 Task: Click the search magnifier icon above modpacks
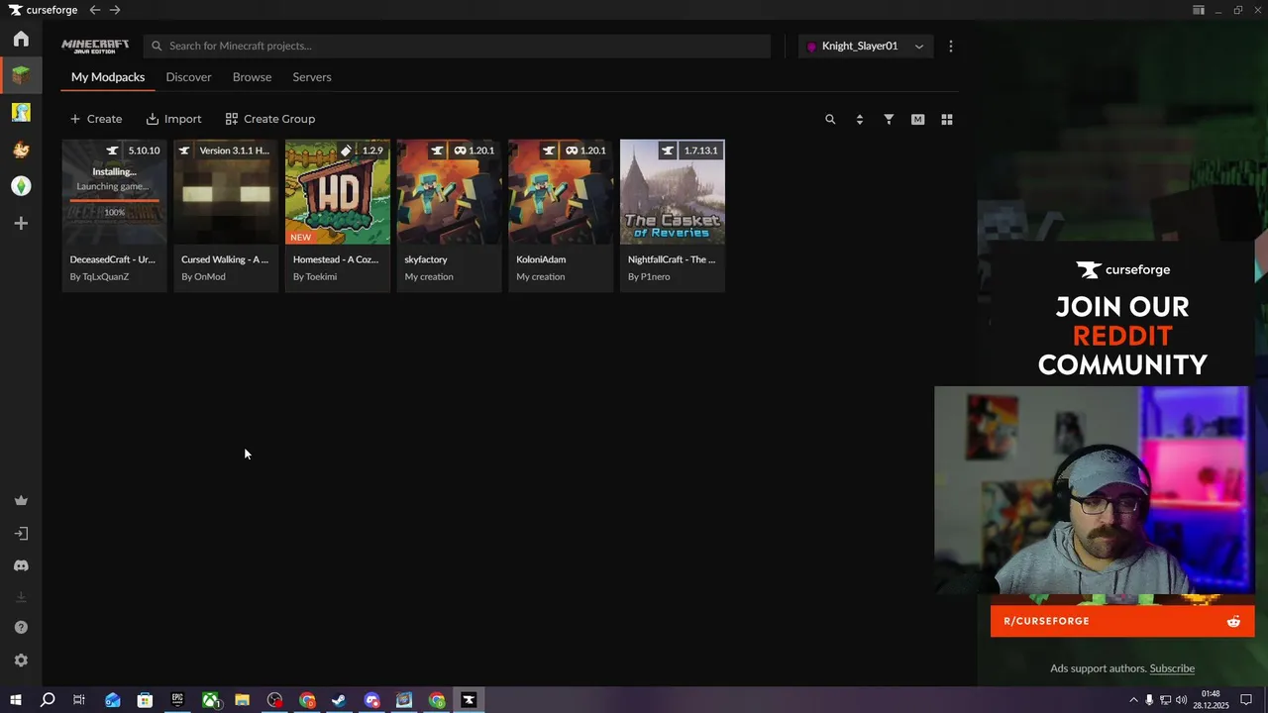coord(830,119)
